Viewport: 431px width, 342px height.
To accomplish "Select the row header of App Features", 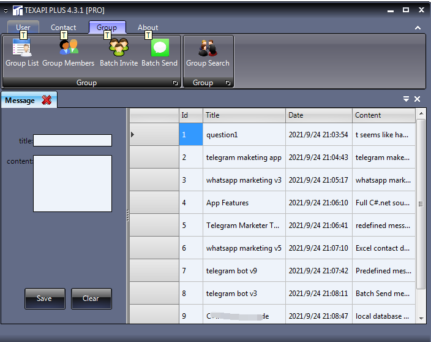I will tap(154, 203).
